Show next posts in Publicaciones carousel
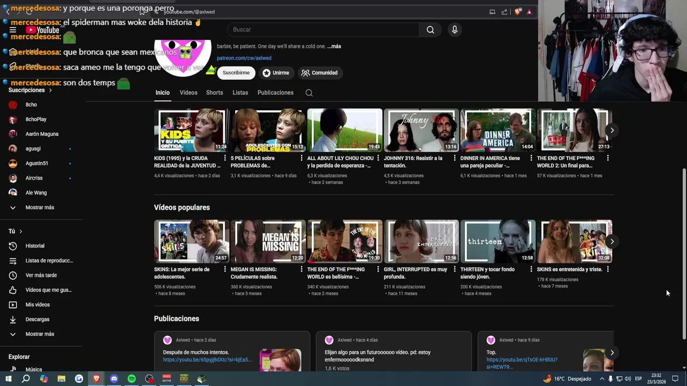This screenshot has height=386, width=687. [612, 353]
